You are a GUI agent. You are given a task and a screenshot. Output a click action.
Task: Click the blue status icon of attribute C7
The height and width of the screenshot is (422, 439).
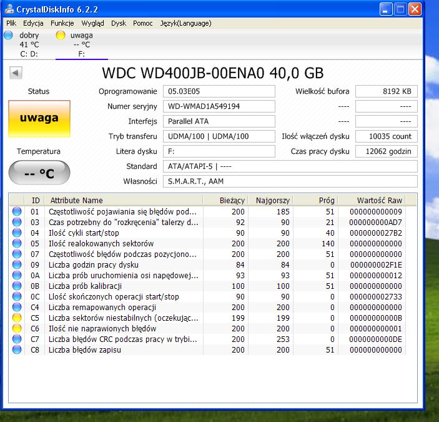[17, 339]
